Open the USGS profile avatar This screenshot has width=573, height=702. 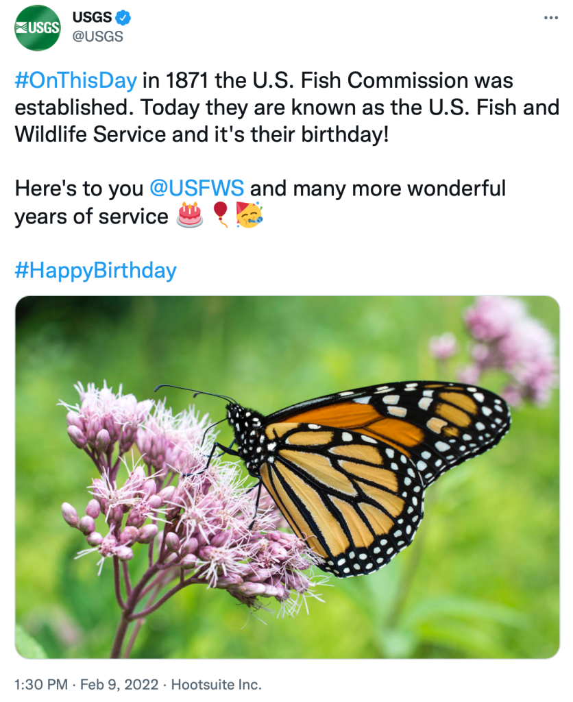pyautogui.click(x=38, y=28)
